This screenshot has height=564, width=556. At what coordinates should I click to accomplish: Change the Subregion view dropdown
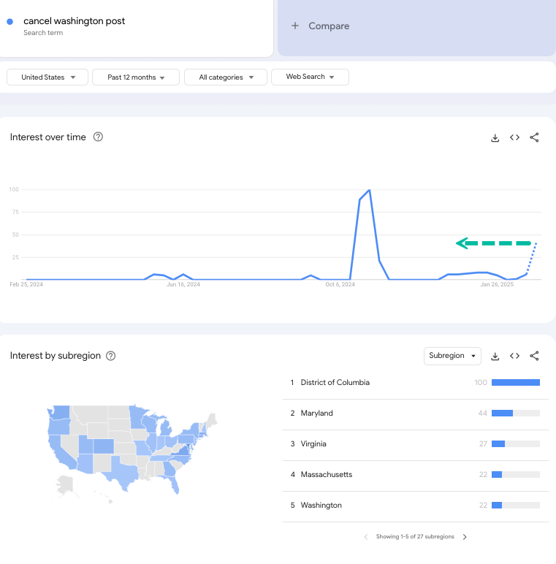(x=452, y=356)
